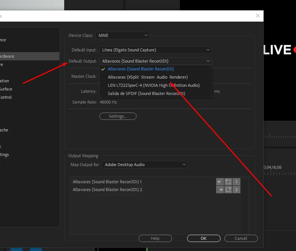The image size is (296, 251).
Task: Click the Help button
Action: [x=155, y=238]
